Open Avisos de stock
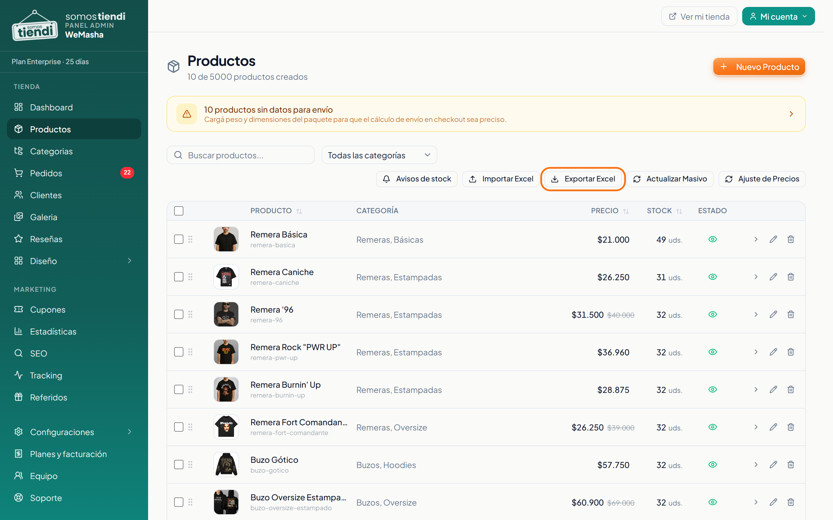833x520 pixels. click(417, 179)
